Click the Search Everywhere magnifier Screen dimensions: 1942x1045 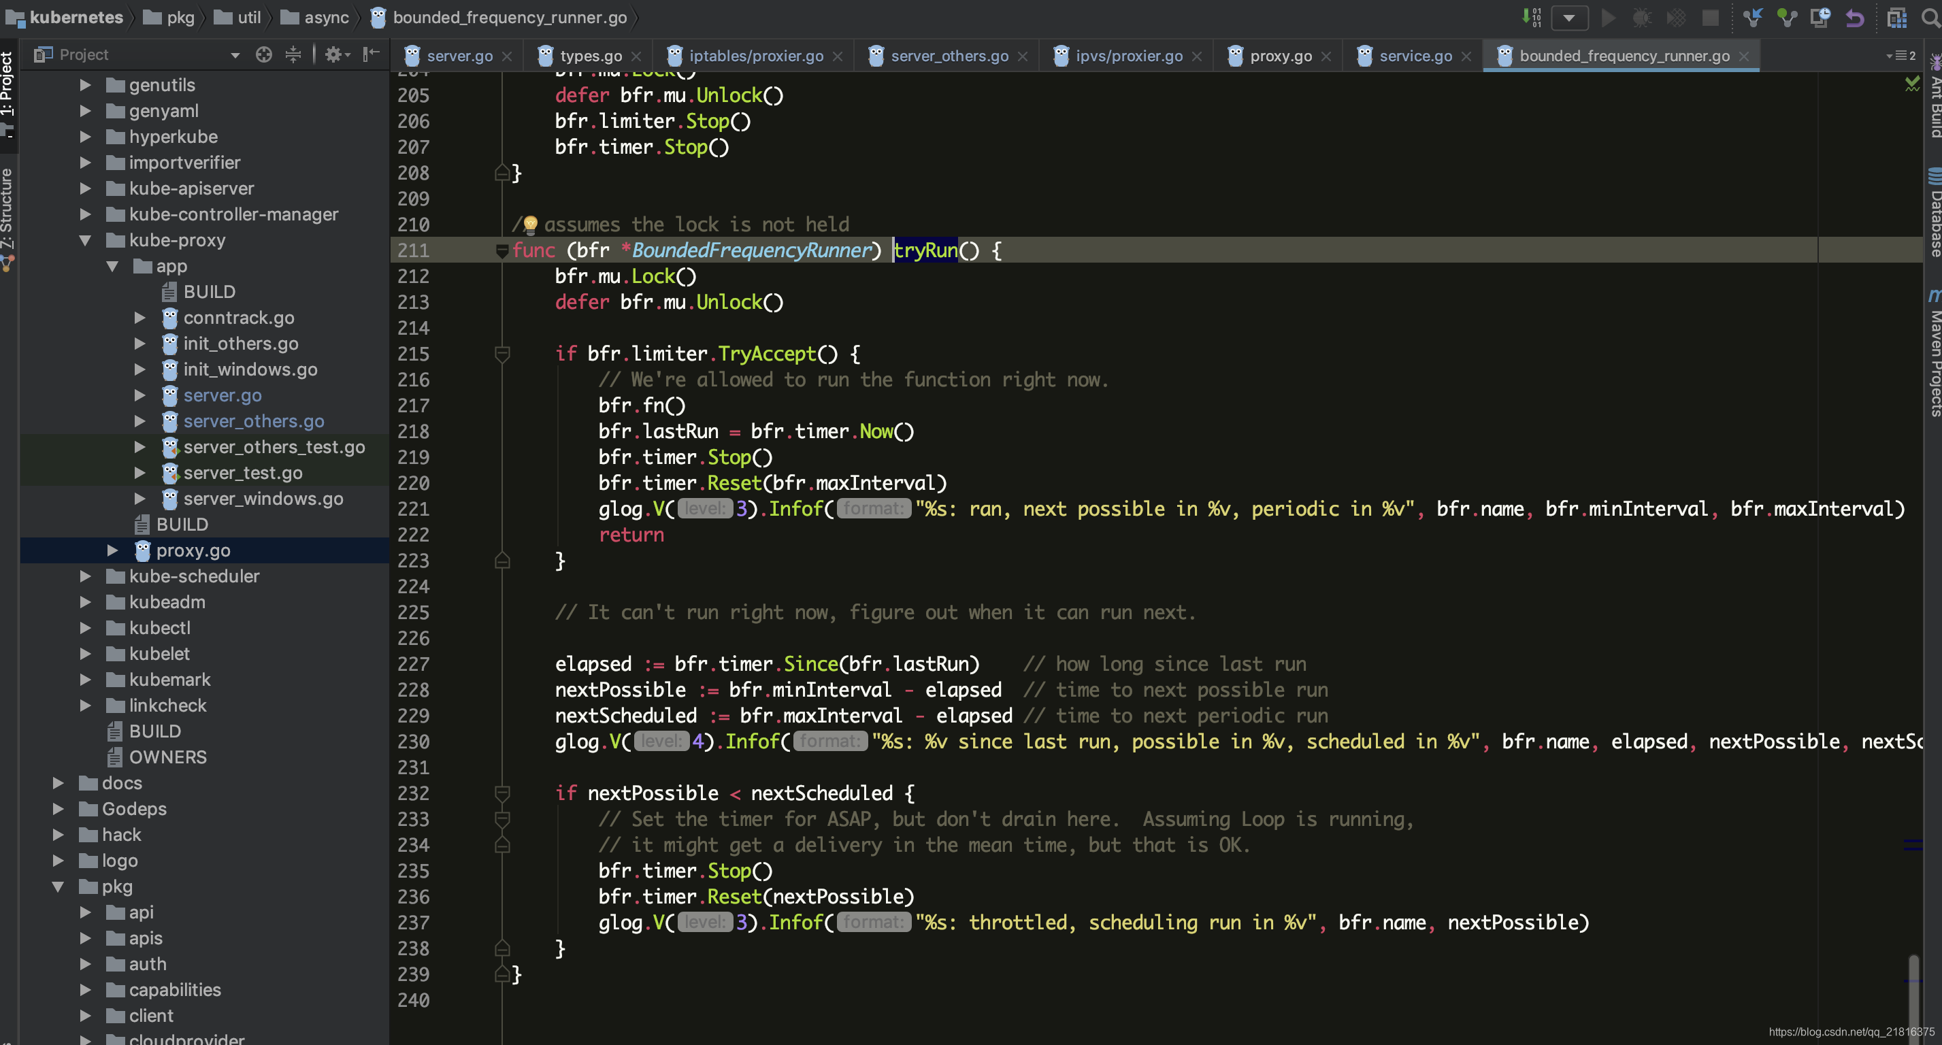(1930, 17)
